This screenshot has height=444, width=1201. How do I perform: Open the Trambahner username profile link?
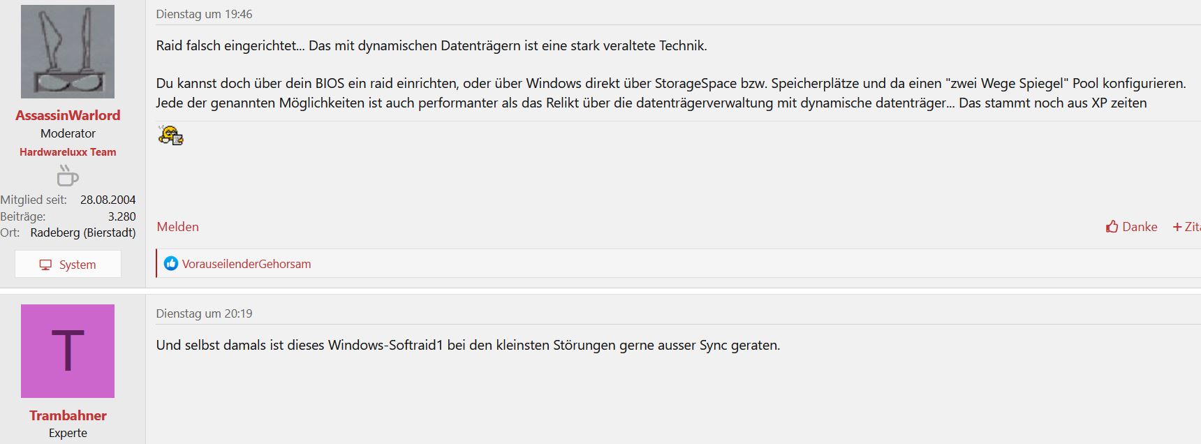[x=68, y=415]
